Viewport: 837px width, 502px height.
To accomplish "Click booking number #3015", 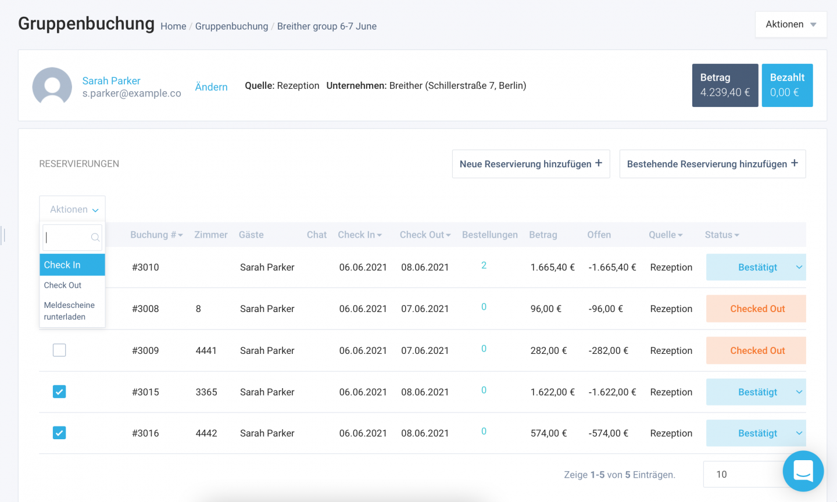I will pyautogui.click(x=145, y=392).
